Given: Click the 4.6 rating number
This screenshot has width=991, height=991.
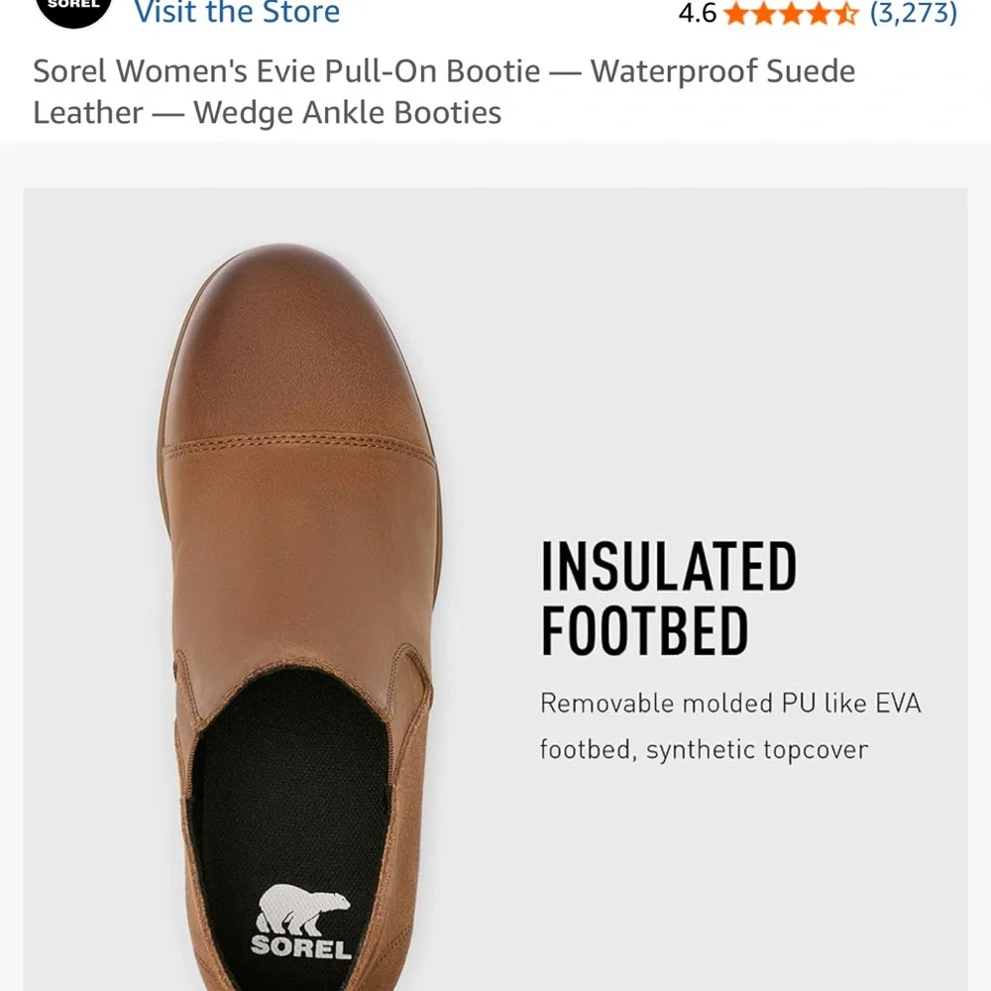Looking at the screenshot, I should [697, 14].
